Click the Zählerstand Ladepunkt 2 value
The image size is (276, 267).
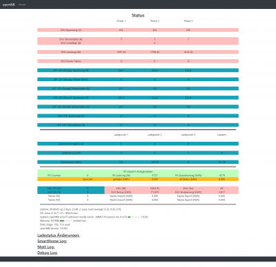pyautogui.click(x=155, y=162)
